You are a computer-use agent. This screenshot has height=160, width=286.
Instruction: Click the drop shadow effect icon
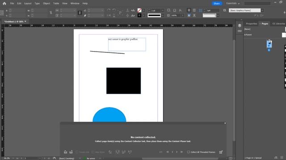[175, 10]
